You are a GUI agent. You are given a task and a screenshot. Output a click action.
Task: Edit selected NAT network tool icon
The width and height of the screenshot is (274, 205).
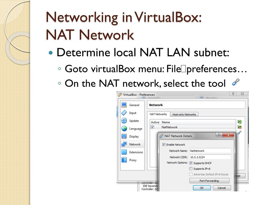[239, 133]
